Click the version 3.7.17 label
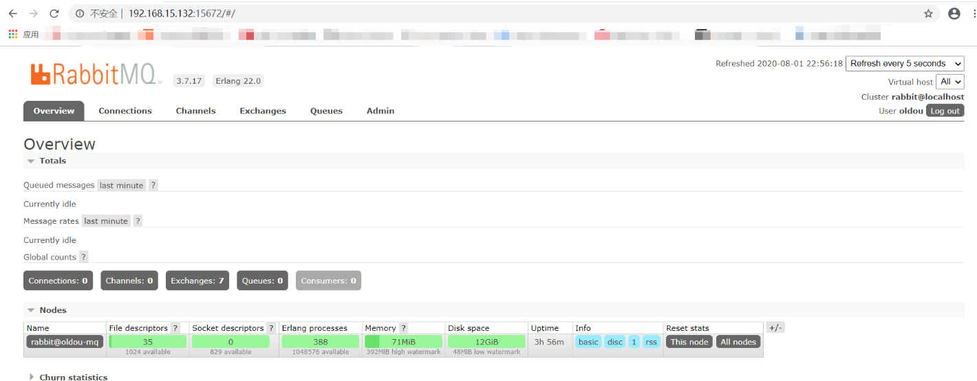977x381 pixels. click(x=189, y=81)
